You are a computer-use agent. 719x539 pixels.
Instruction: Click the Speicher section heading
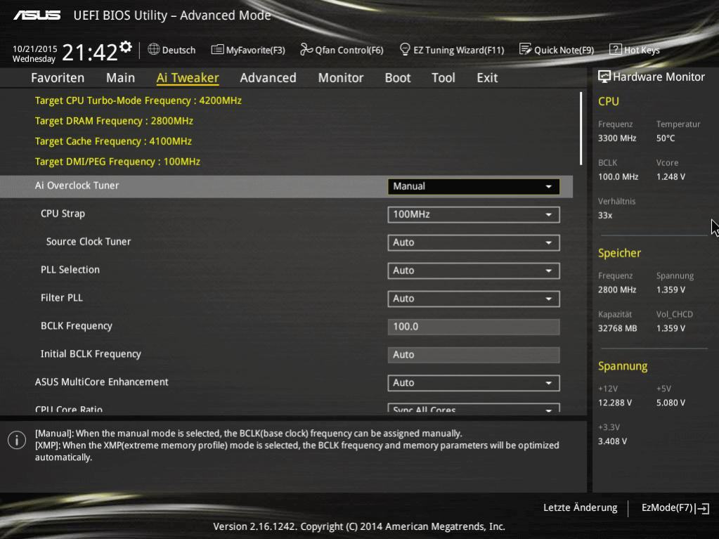619,253
